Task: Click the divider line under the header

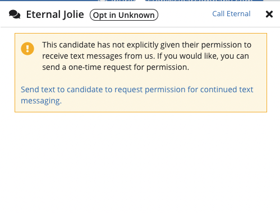Action: click(140, 27)
